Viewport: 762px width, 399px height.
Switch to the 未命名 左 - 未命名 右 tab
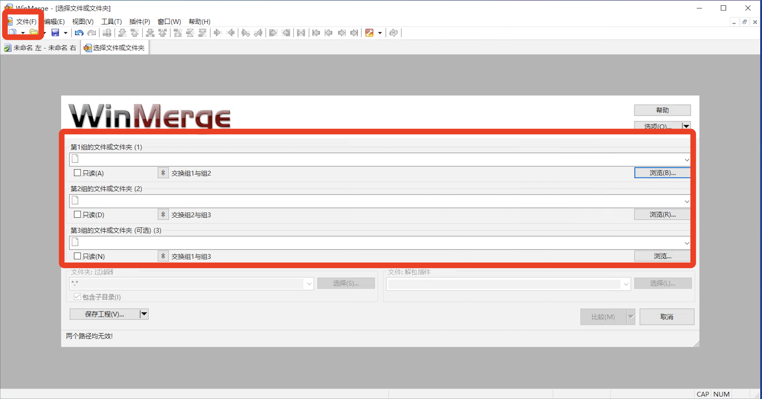[x=41, y=48]
